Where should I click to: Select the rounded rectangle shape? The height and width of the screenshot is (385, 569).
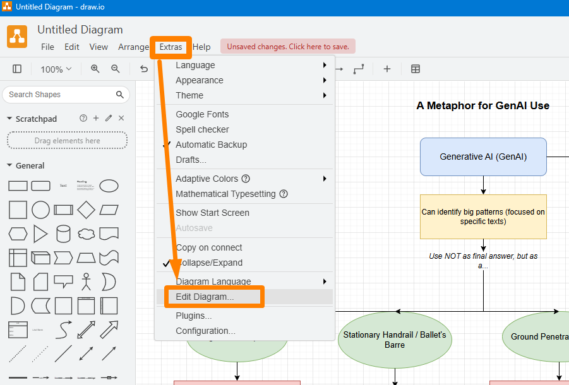(40, 186)
